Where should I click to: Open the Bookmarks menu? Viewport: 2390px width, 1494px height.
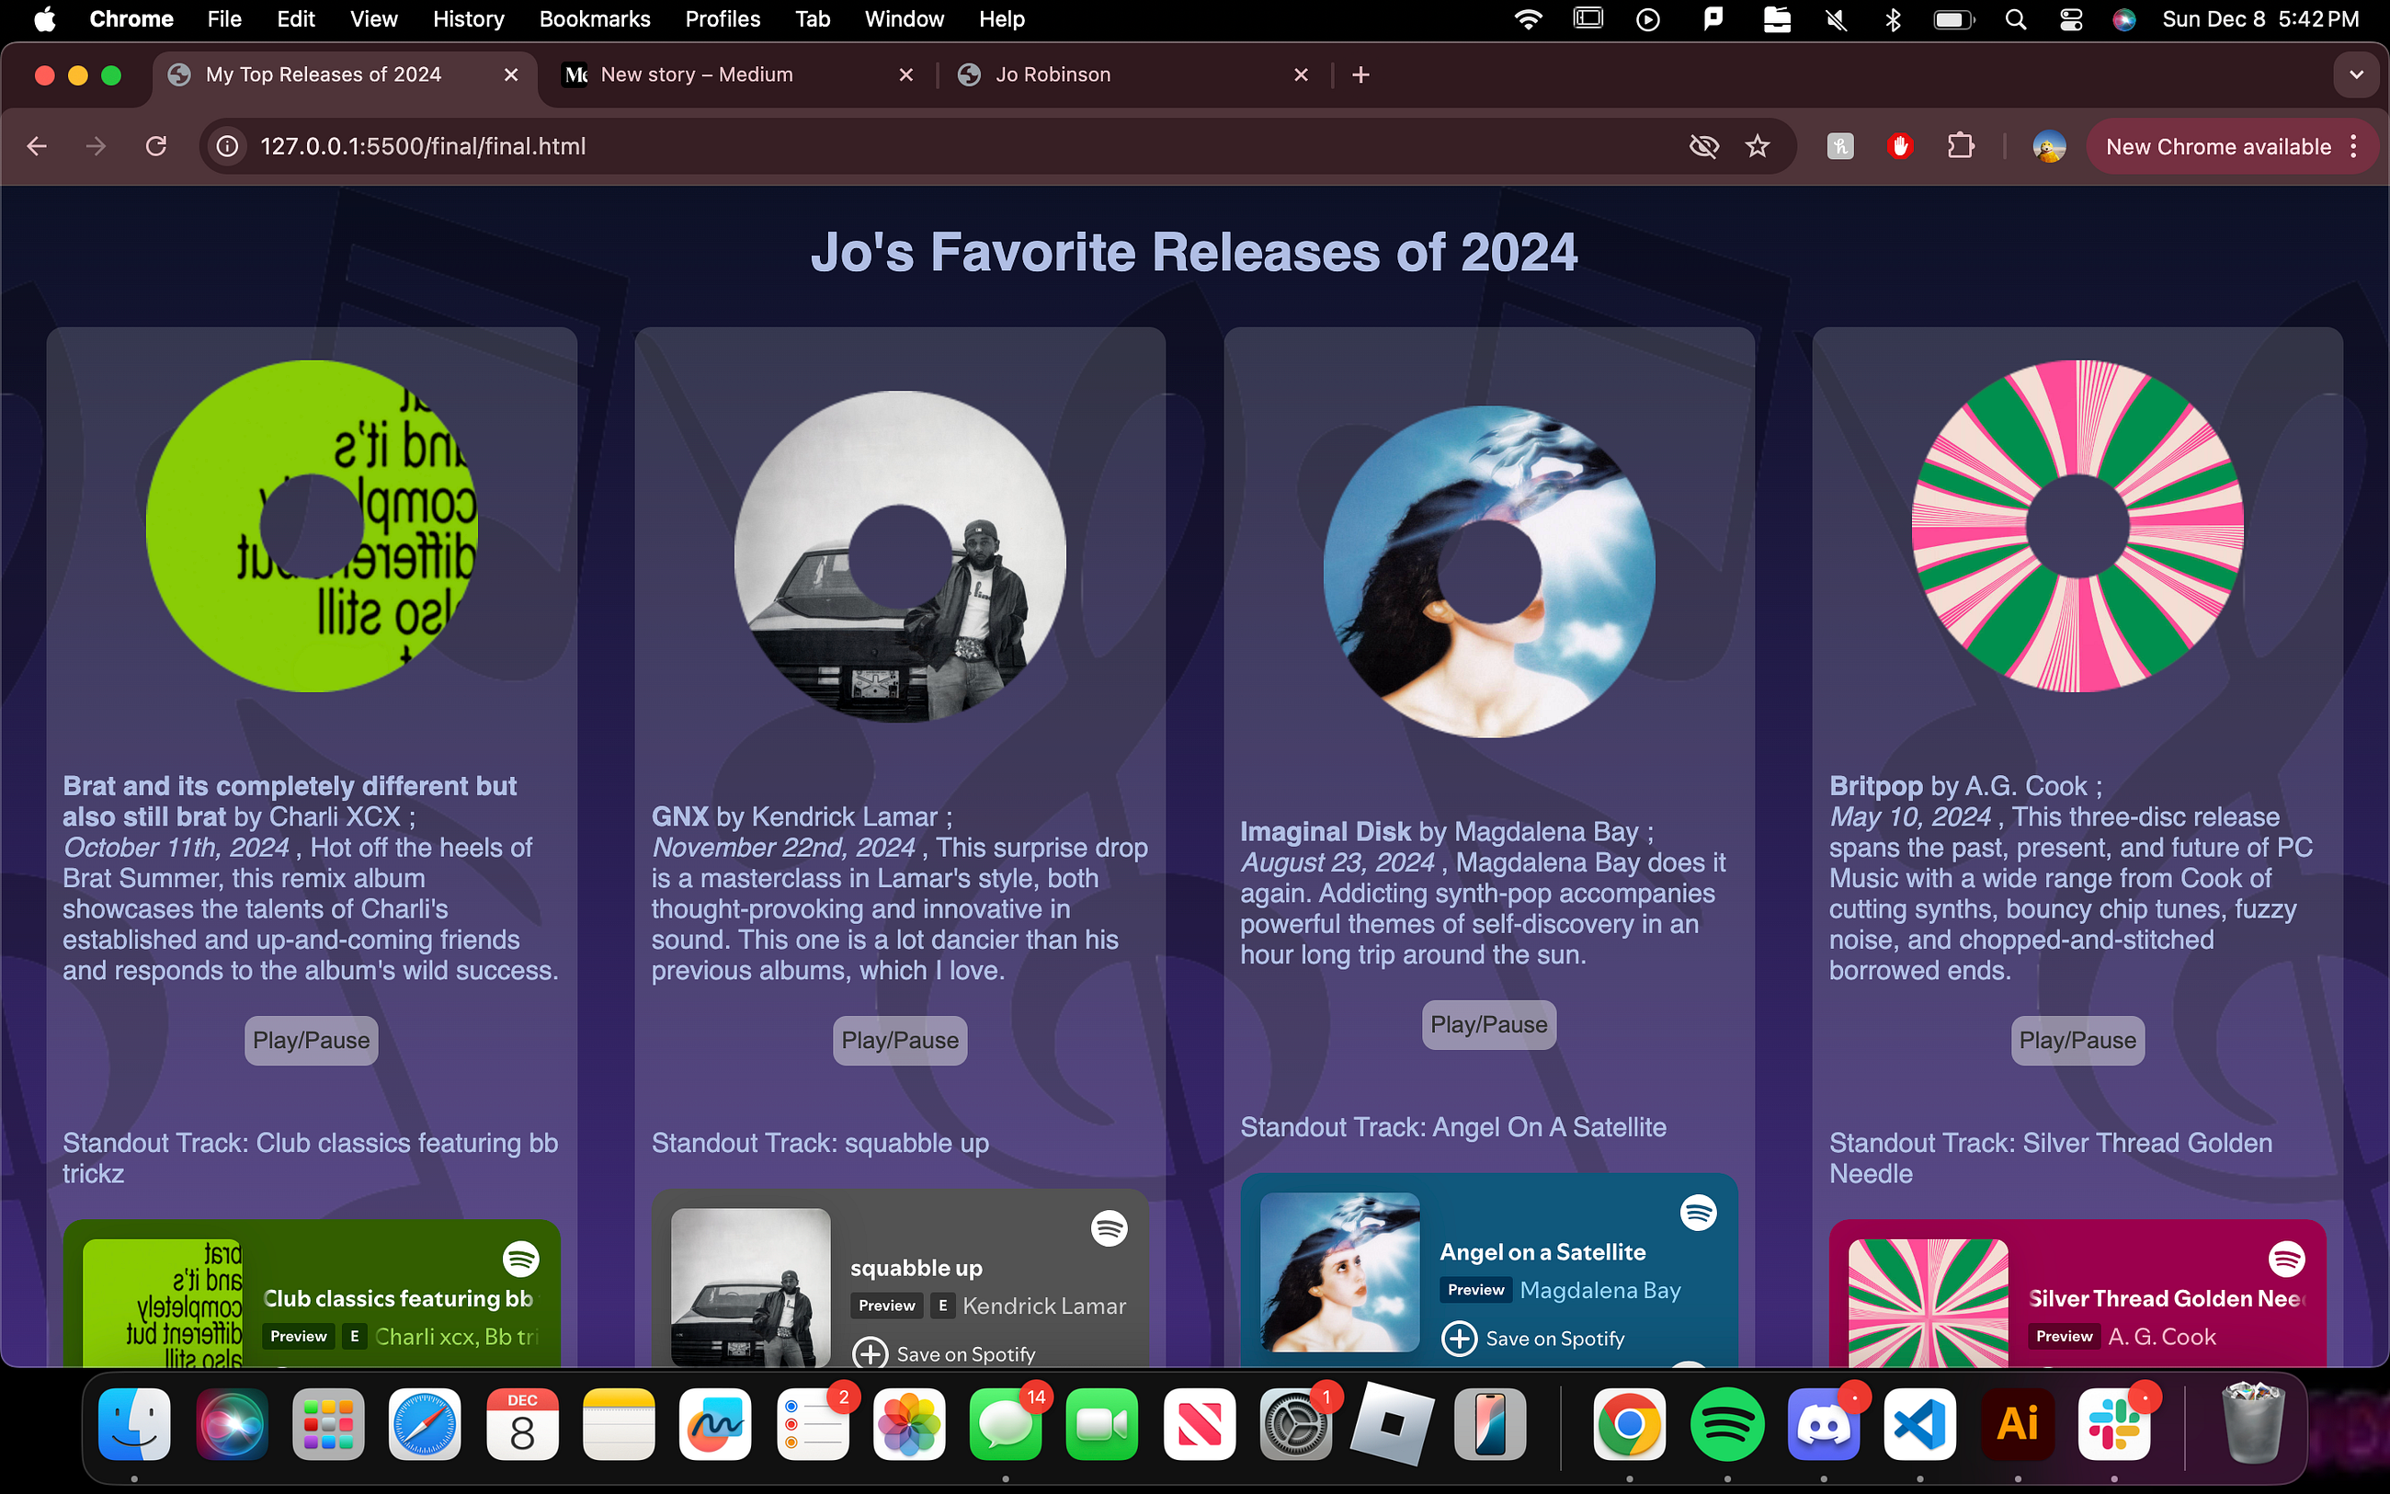point(595,18)
